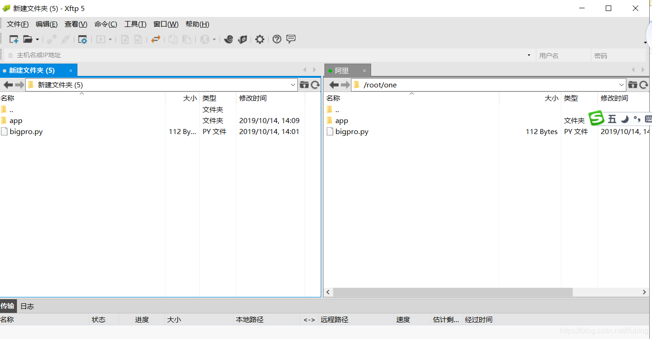Refresh the remote pane file list
Viewport: 652px width, 339px height.
(x=644, y=85)
